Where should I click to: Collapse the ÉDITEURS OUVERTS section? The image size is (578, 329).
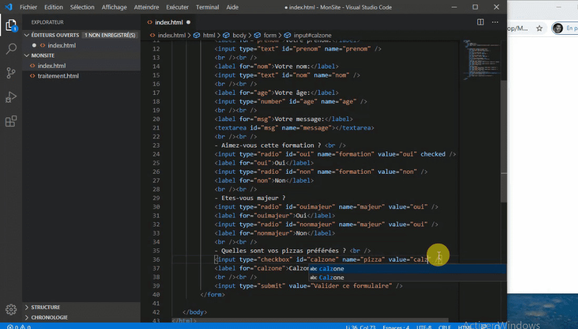26,35
